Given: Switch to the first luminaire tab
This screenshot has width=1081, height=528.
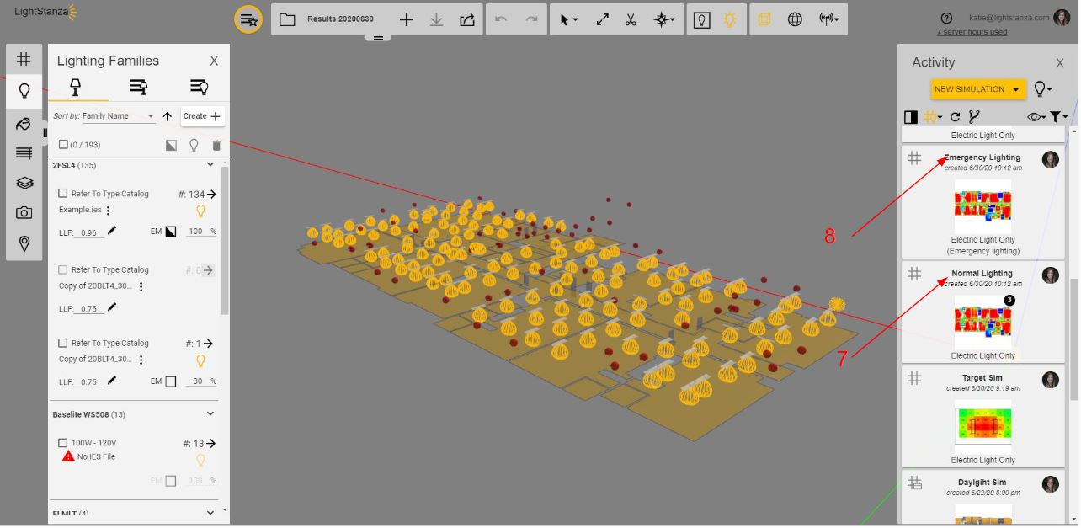Looking at the screenshot, I should pyautogui.click(x=75, y=86).
